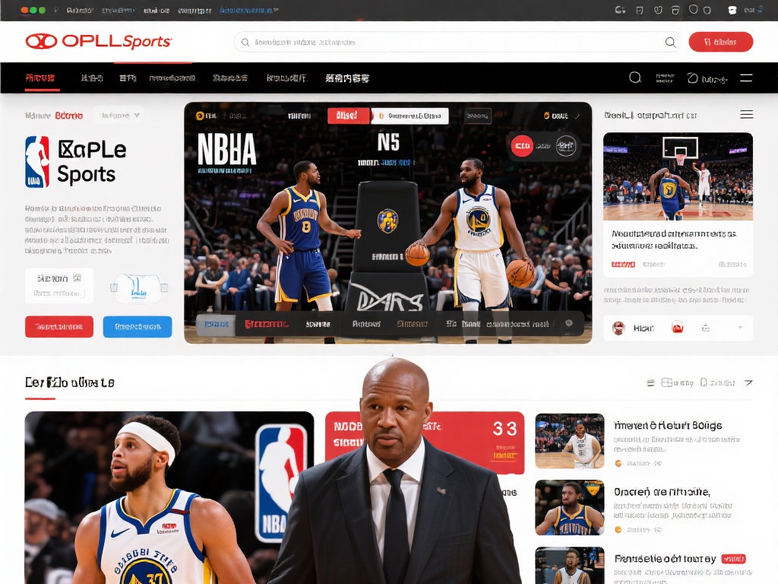The image size is (778, 584).
Task: Click the search icon in the black nav bar
Action: [x=635, y=78]
